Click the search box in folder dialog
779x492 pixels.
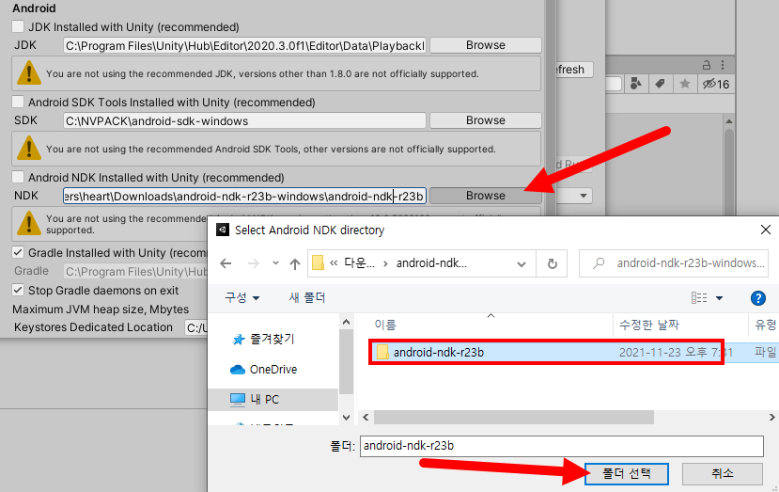click(674, 263)
